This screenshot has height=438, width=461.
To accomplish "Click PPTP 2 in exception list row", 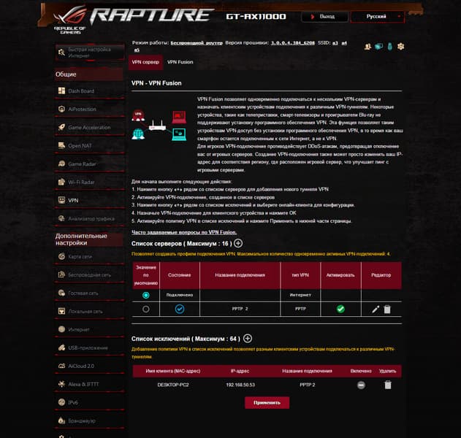I will (308, 385).
